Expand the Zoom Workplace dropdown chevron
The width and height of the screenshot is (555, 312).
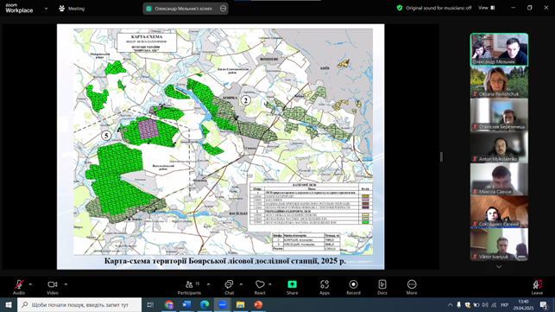pyautogui.click(x=46, y=9)
